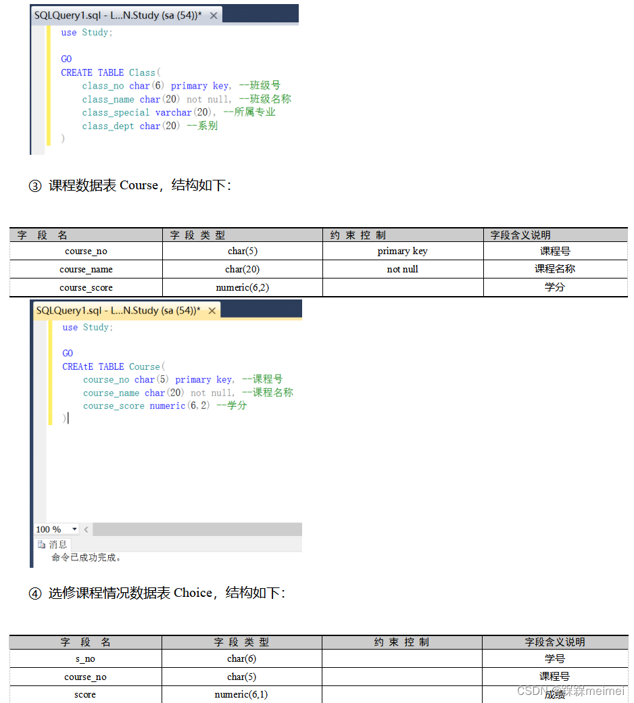Image resolution: width=634 pixels, height=703 pixels.
Task: Click the class_no char(6) primary key line
Action: click(x=181, y=86)
